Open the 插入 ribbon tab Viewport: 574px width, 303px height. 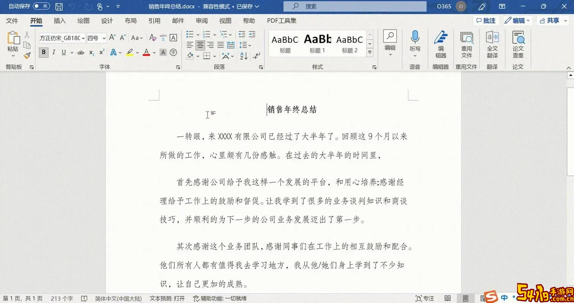click(60, 21)
